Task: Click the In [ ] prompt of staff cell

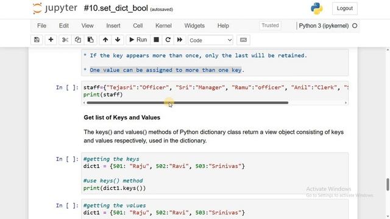Action: (x=67, y=88)
